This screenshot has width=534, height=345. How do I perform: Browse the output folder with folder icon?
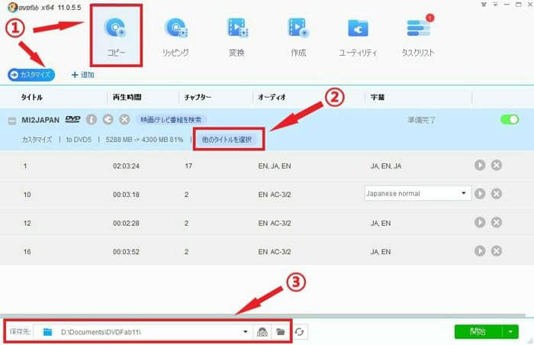tap(280, 332)
